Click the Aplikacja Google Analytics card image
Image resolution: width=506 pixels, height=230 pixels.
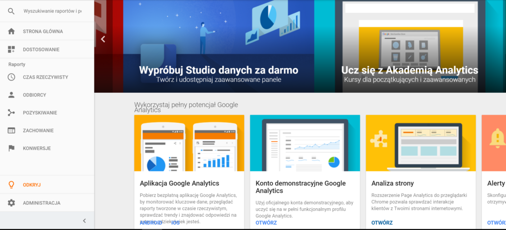189,143
